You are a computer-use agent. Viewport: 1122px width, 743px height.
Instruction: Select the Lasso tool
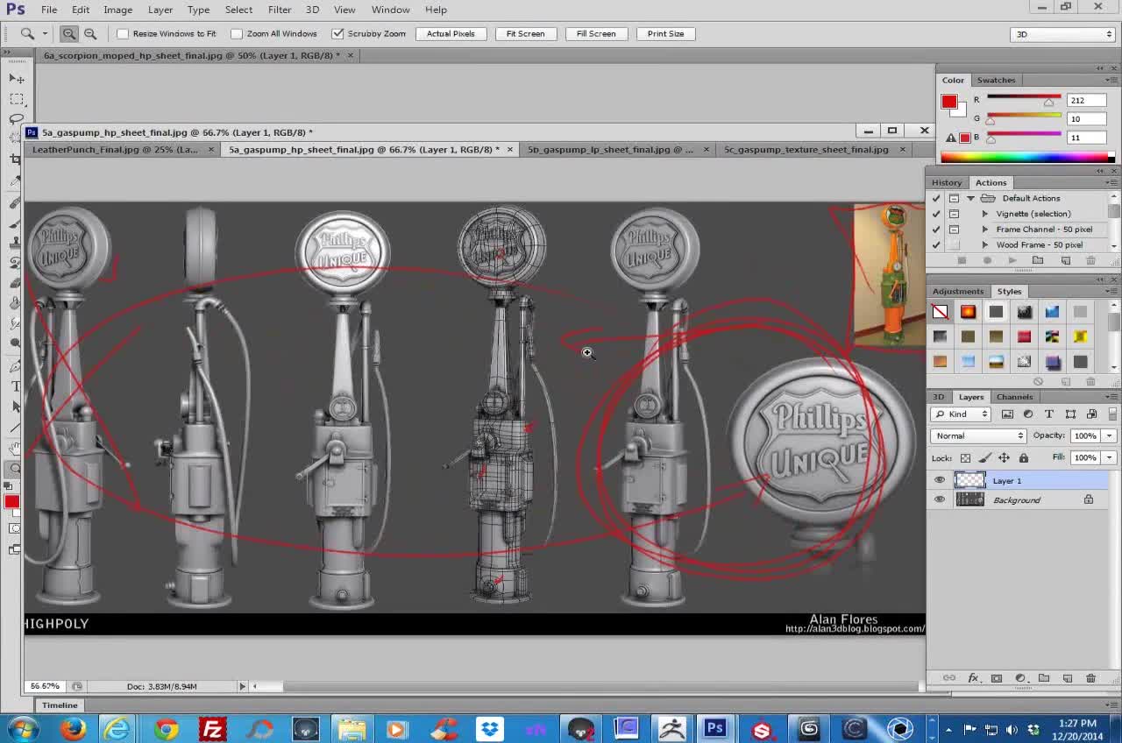pyautogui.click(x=17, y=118)
